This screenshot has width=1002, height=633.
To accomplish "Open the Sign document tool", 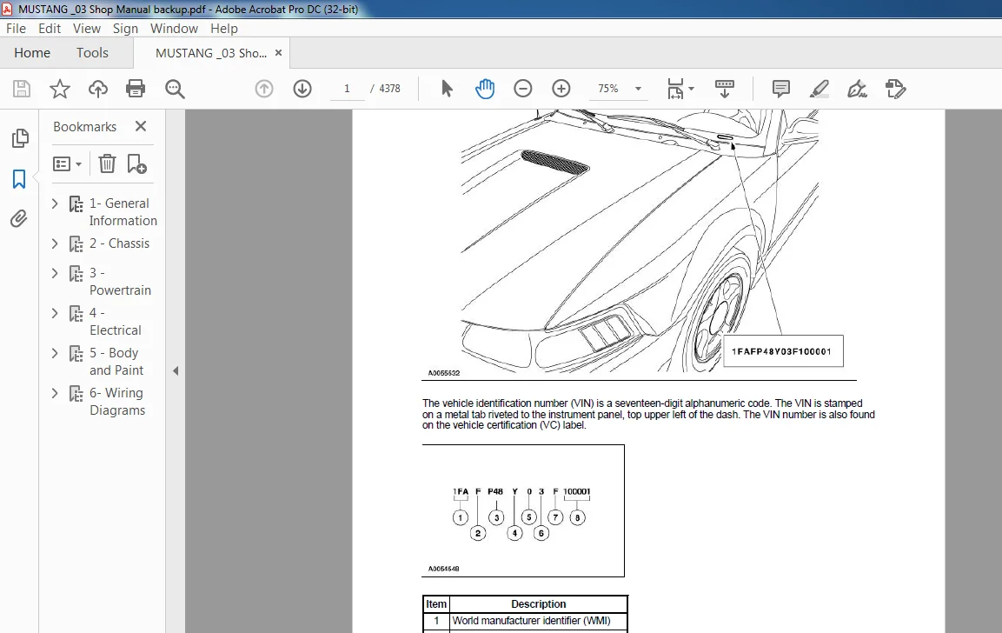I will (x=857, y=88).
